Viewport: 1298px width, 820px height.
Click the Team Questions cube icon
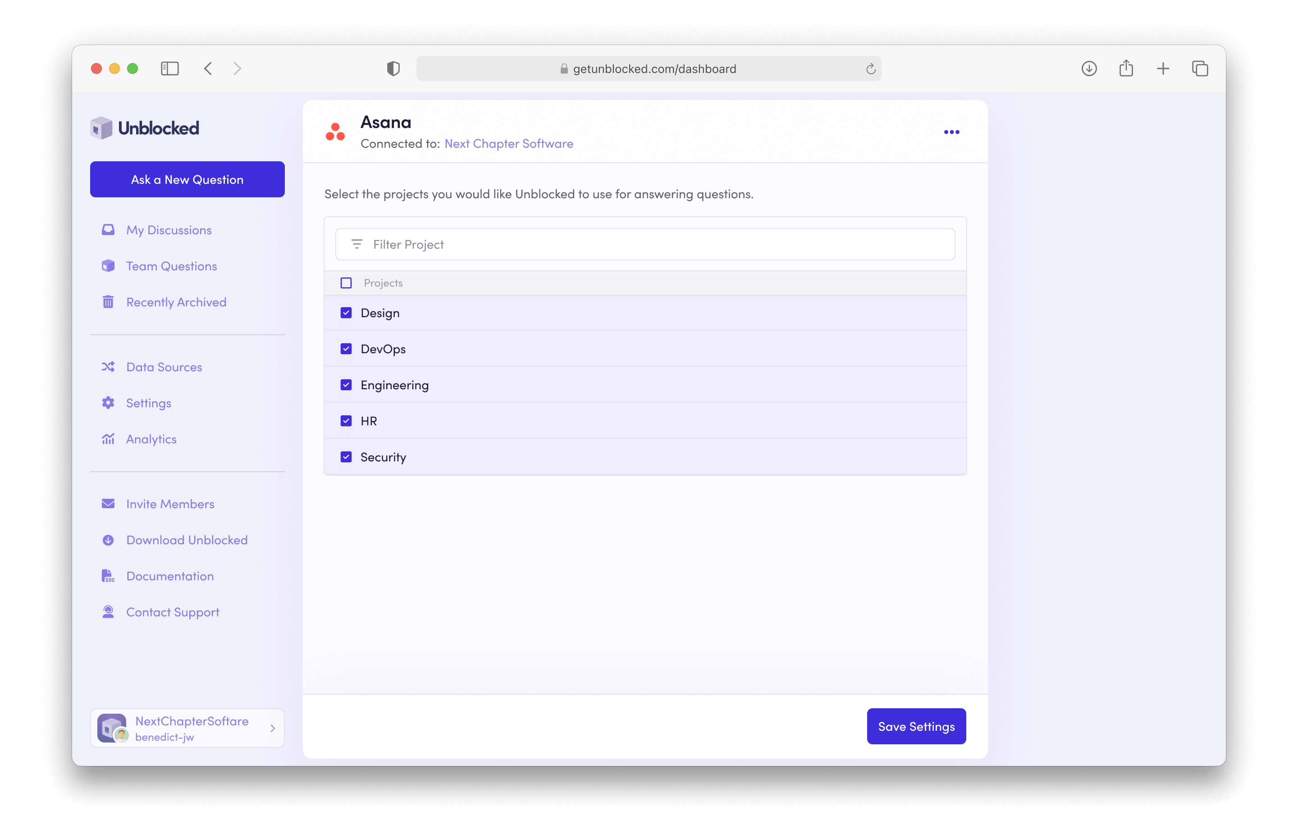click(108, 266)
